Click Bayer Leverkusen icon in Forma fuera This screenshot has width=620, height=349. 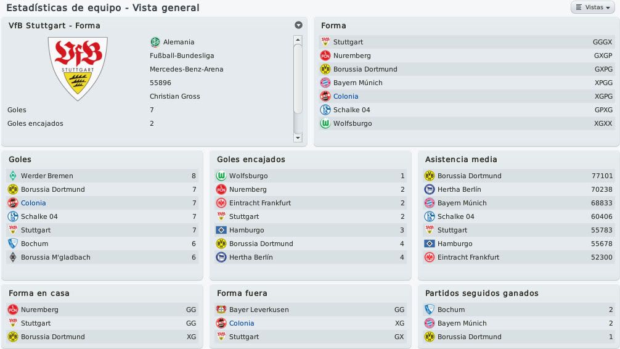click(x=221, y=310)
